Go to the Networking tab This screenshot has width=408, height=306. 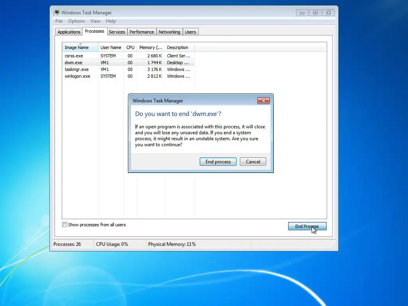(169, 32)
